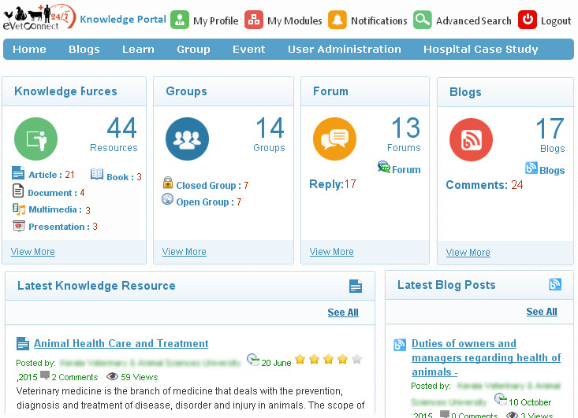578x418 pixels.
Task: Click the green Knowledge Resources circle icon
Action: (35, 139)
